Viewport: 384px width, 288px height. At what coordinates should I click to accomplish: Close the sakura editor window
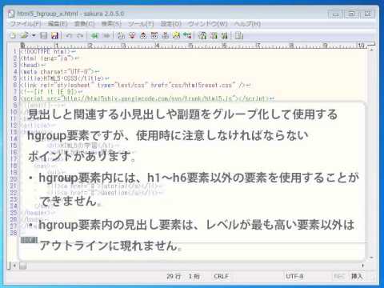coord(367,14)
